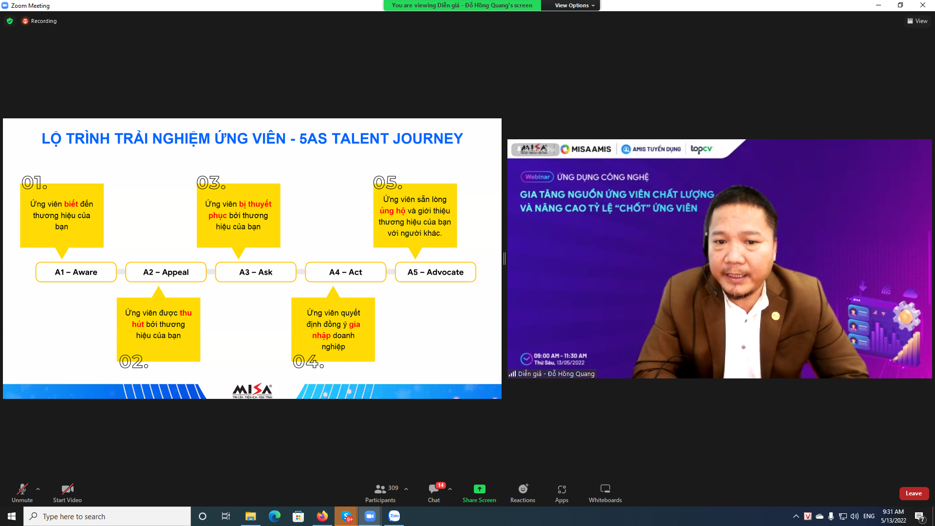
Task: Expand the View Options dropdown
Action: (x=575, y=5)
